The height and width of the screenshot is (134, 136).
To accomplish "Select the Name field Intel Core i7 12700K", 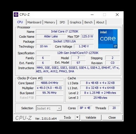I will pyautogui.click(x=65, y=31).
